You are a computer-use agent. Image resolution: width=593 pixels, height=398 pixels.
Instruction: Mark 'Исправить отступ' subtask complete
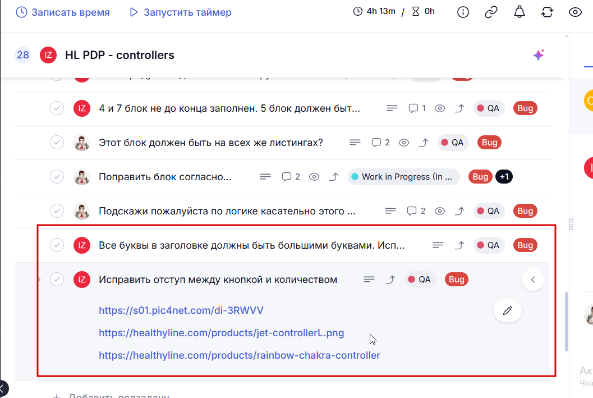click(57, 280)
